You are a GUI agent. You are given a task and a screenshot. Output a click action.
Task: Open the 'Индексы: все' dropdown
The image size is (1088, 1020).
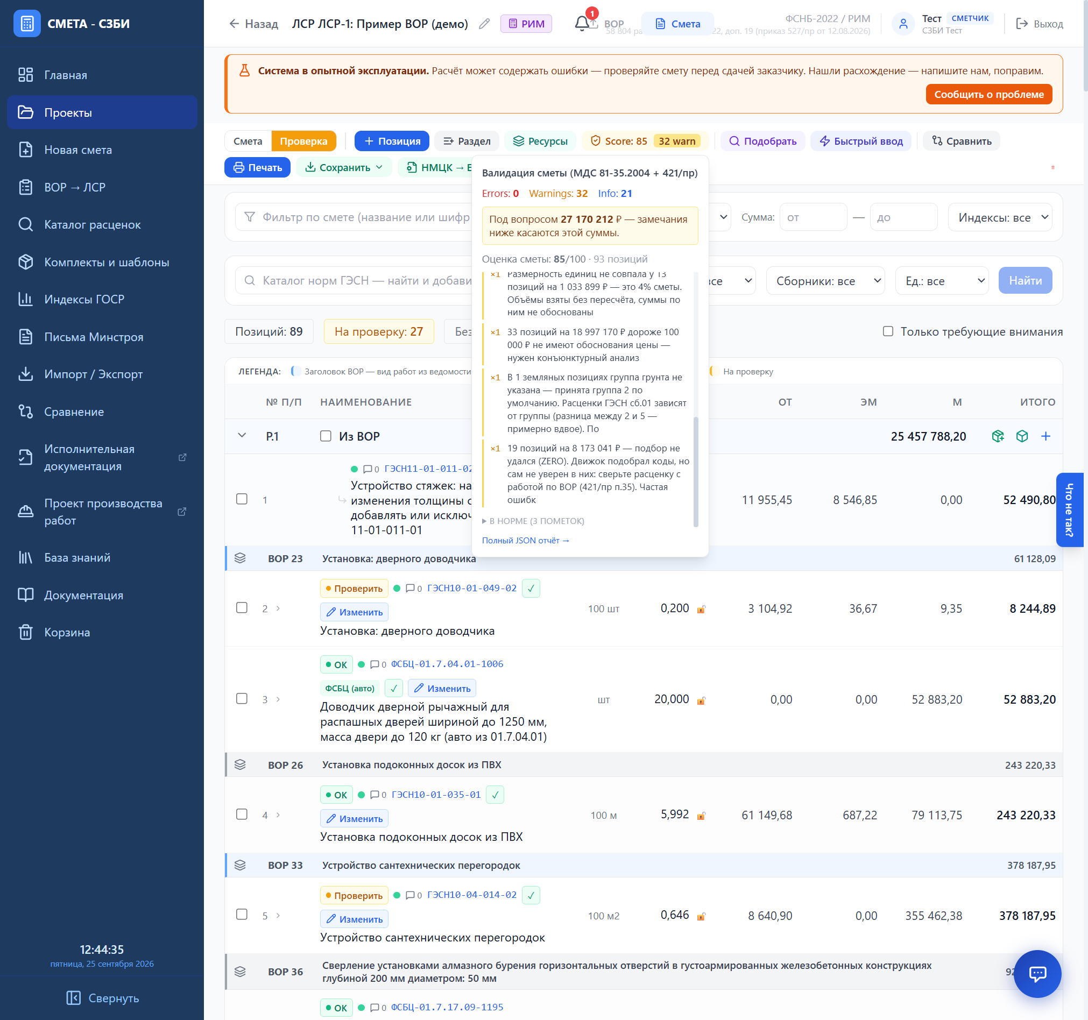click(999, 217)
